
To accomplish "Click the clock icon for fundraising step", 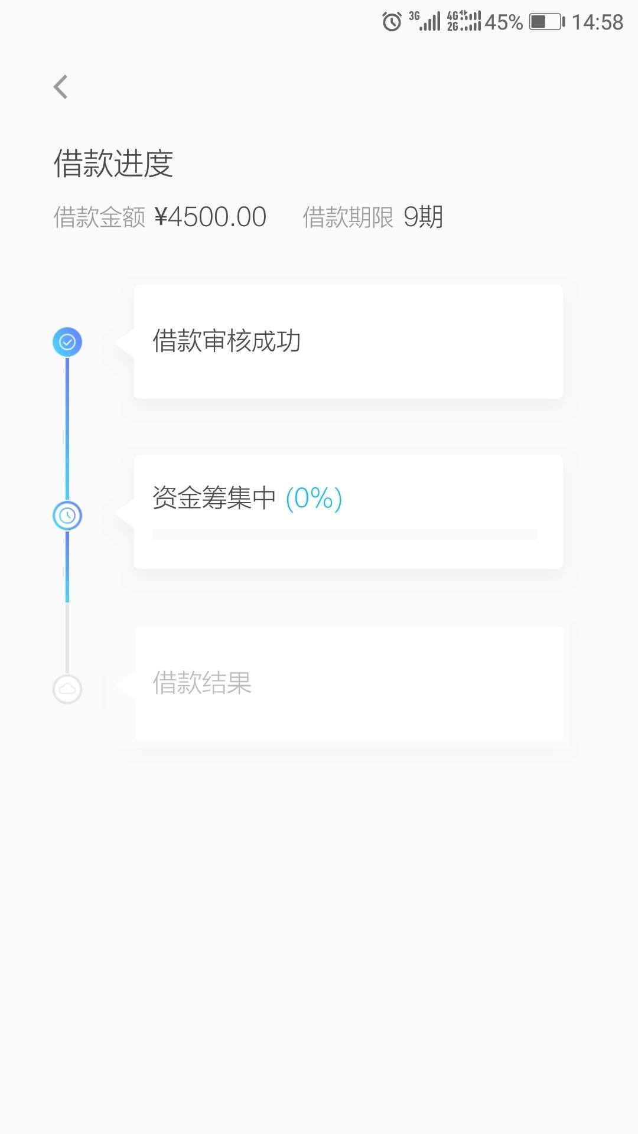I will pyautogui.click(x=67, y=516).
